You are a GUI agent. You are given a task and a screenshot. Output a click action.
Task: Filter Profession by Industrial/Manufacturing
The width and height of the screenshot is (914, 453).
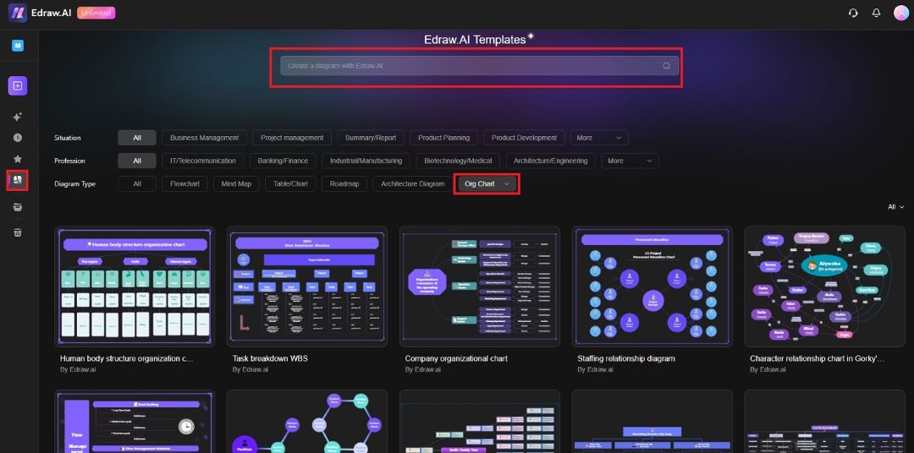pos(366,161)
